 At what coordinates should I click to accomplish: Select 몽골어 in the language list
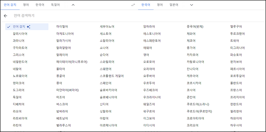(61, 76)
